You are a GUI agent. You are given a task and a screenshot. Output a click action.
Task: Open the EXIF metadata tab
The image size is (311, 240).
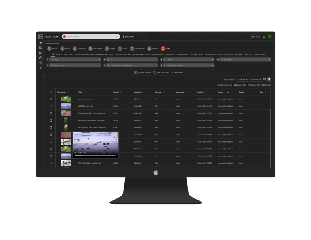click(x=66, y=54)
